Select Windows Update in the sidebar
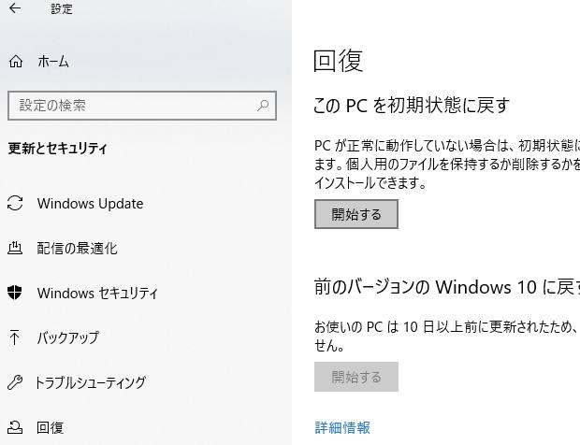Viewport: 580px width, 445px height. point(90,204)
